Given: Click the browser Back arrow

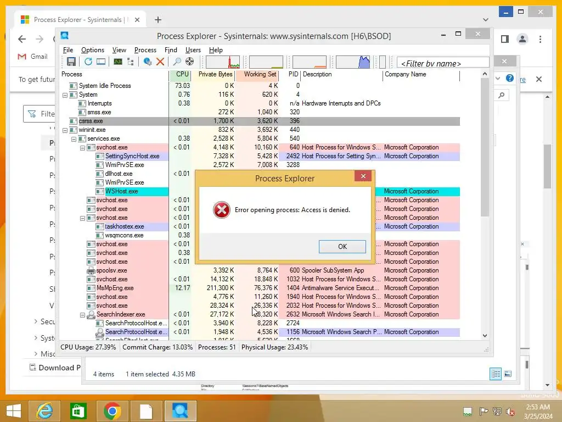Looking at the screenshot, I should pos(22,39).
